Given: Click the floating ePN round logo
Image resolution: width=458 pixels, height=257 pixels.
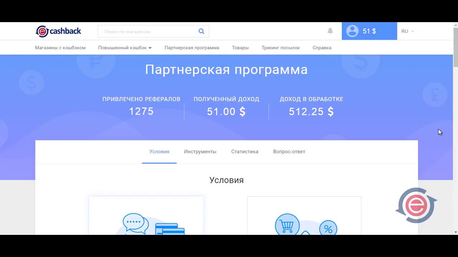Looking at the screenshot, I should point(416,205).
